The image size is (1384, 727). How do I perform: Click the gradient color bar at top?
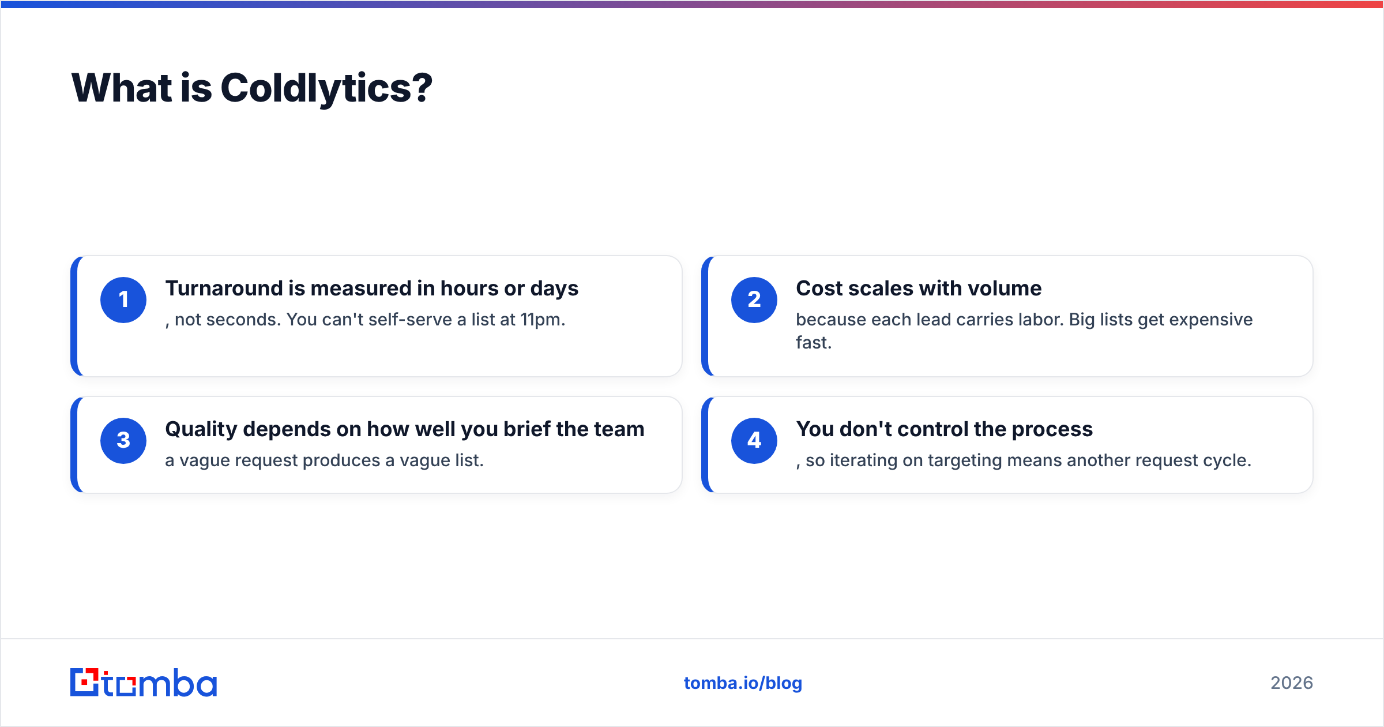point(692,4)
